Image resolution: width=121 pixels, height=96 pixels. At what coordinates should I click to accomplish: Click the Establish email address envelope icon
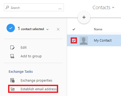tap(12, 89)
